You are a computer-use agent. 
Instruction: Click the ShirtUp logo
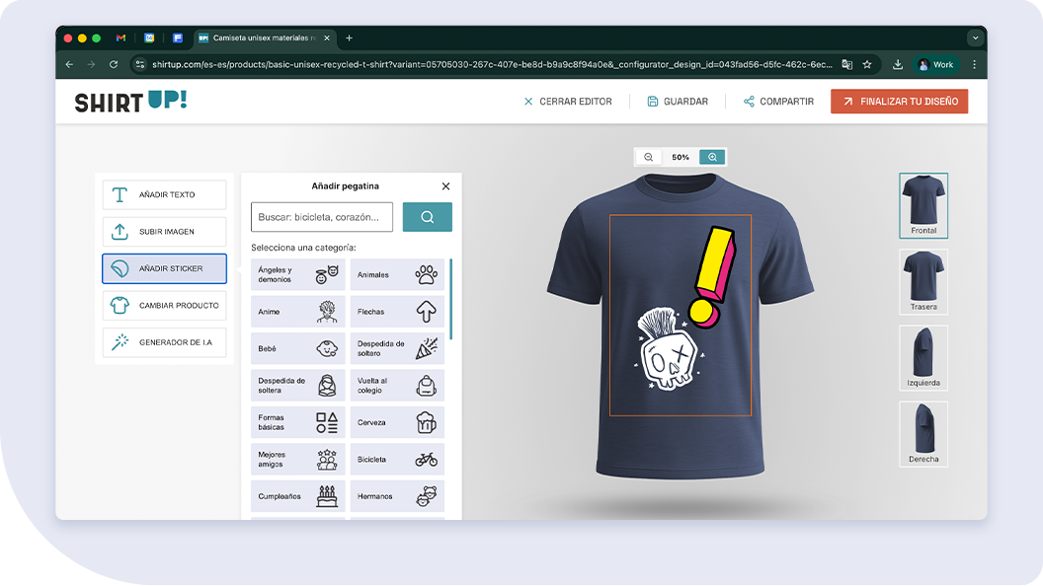coord(130,102)
